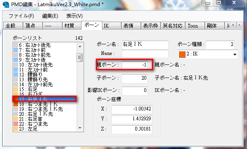Select bone 13 : 腰飾り先 in list
247x149 pixels.
[x=45, y=80]
